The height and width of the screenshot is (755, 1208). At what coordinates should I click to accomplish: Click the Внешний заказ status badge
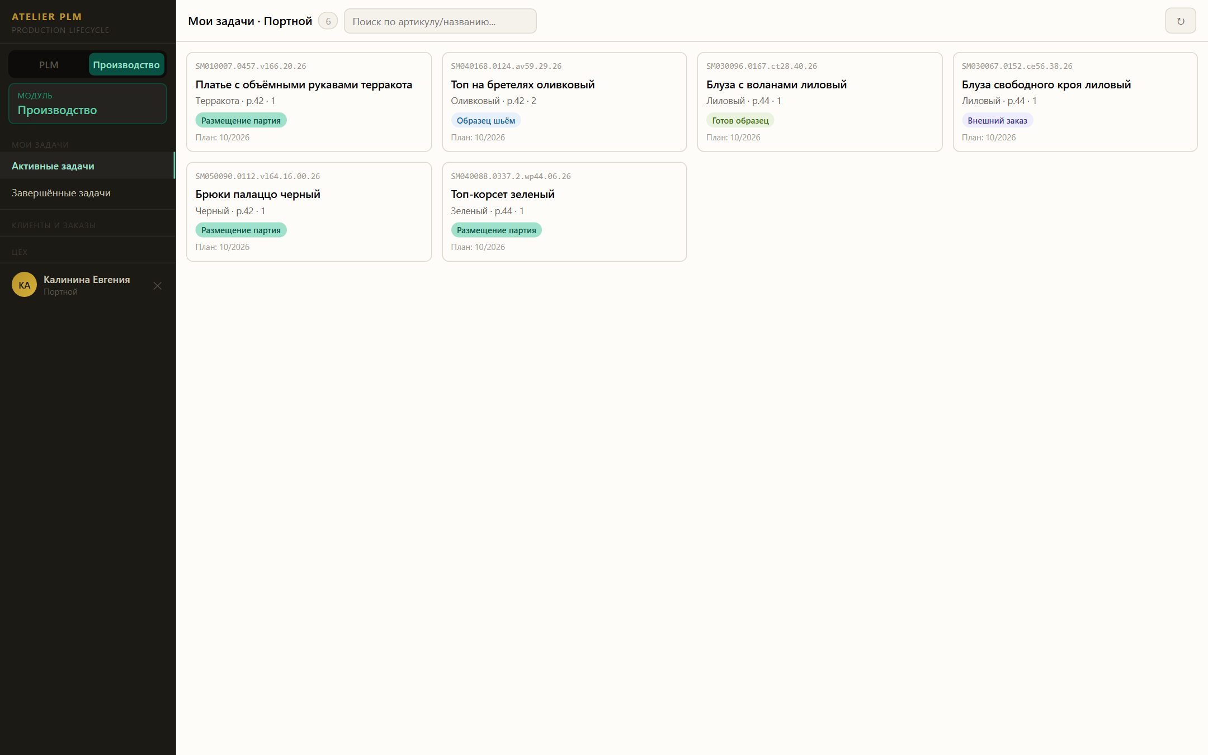point(997,120)
